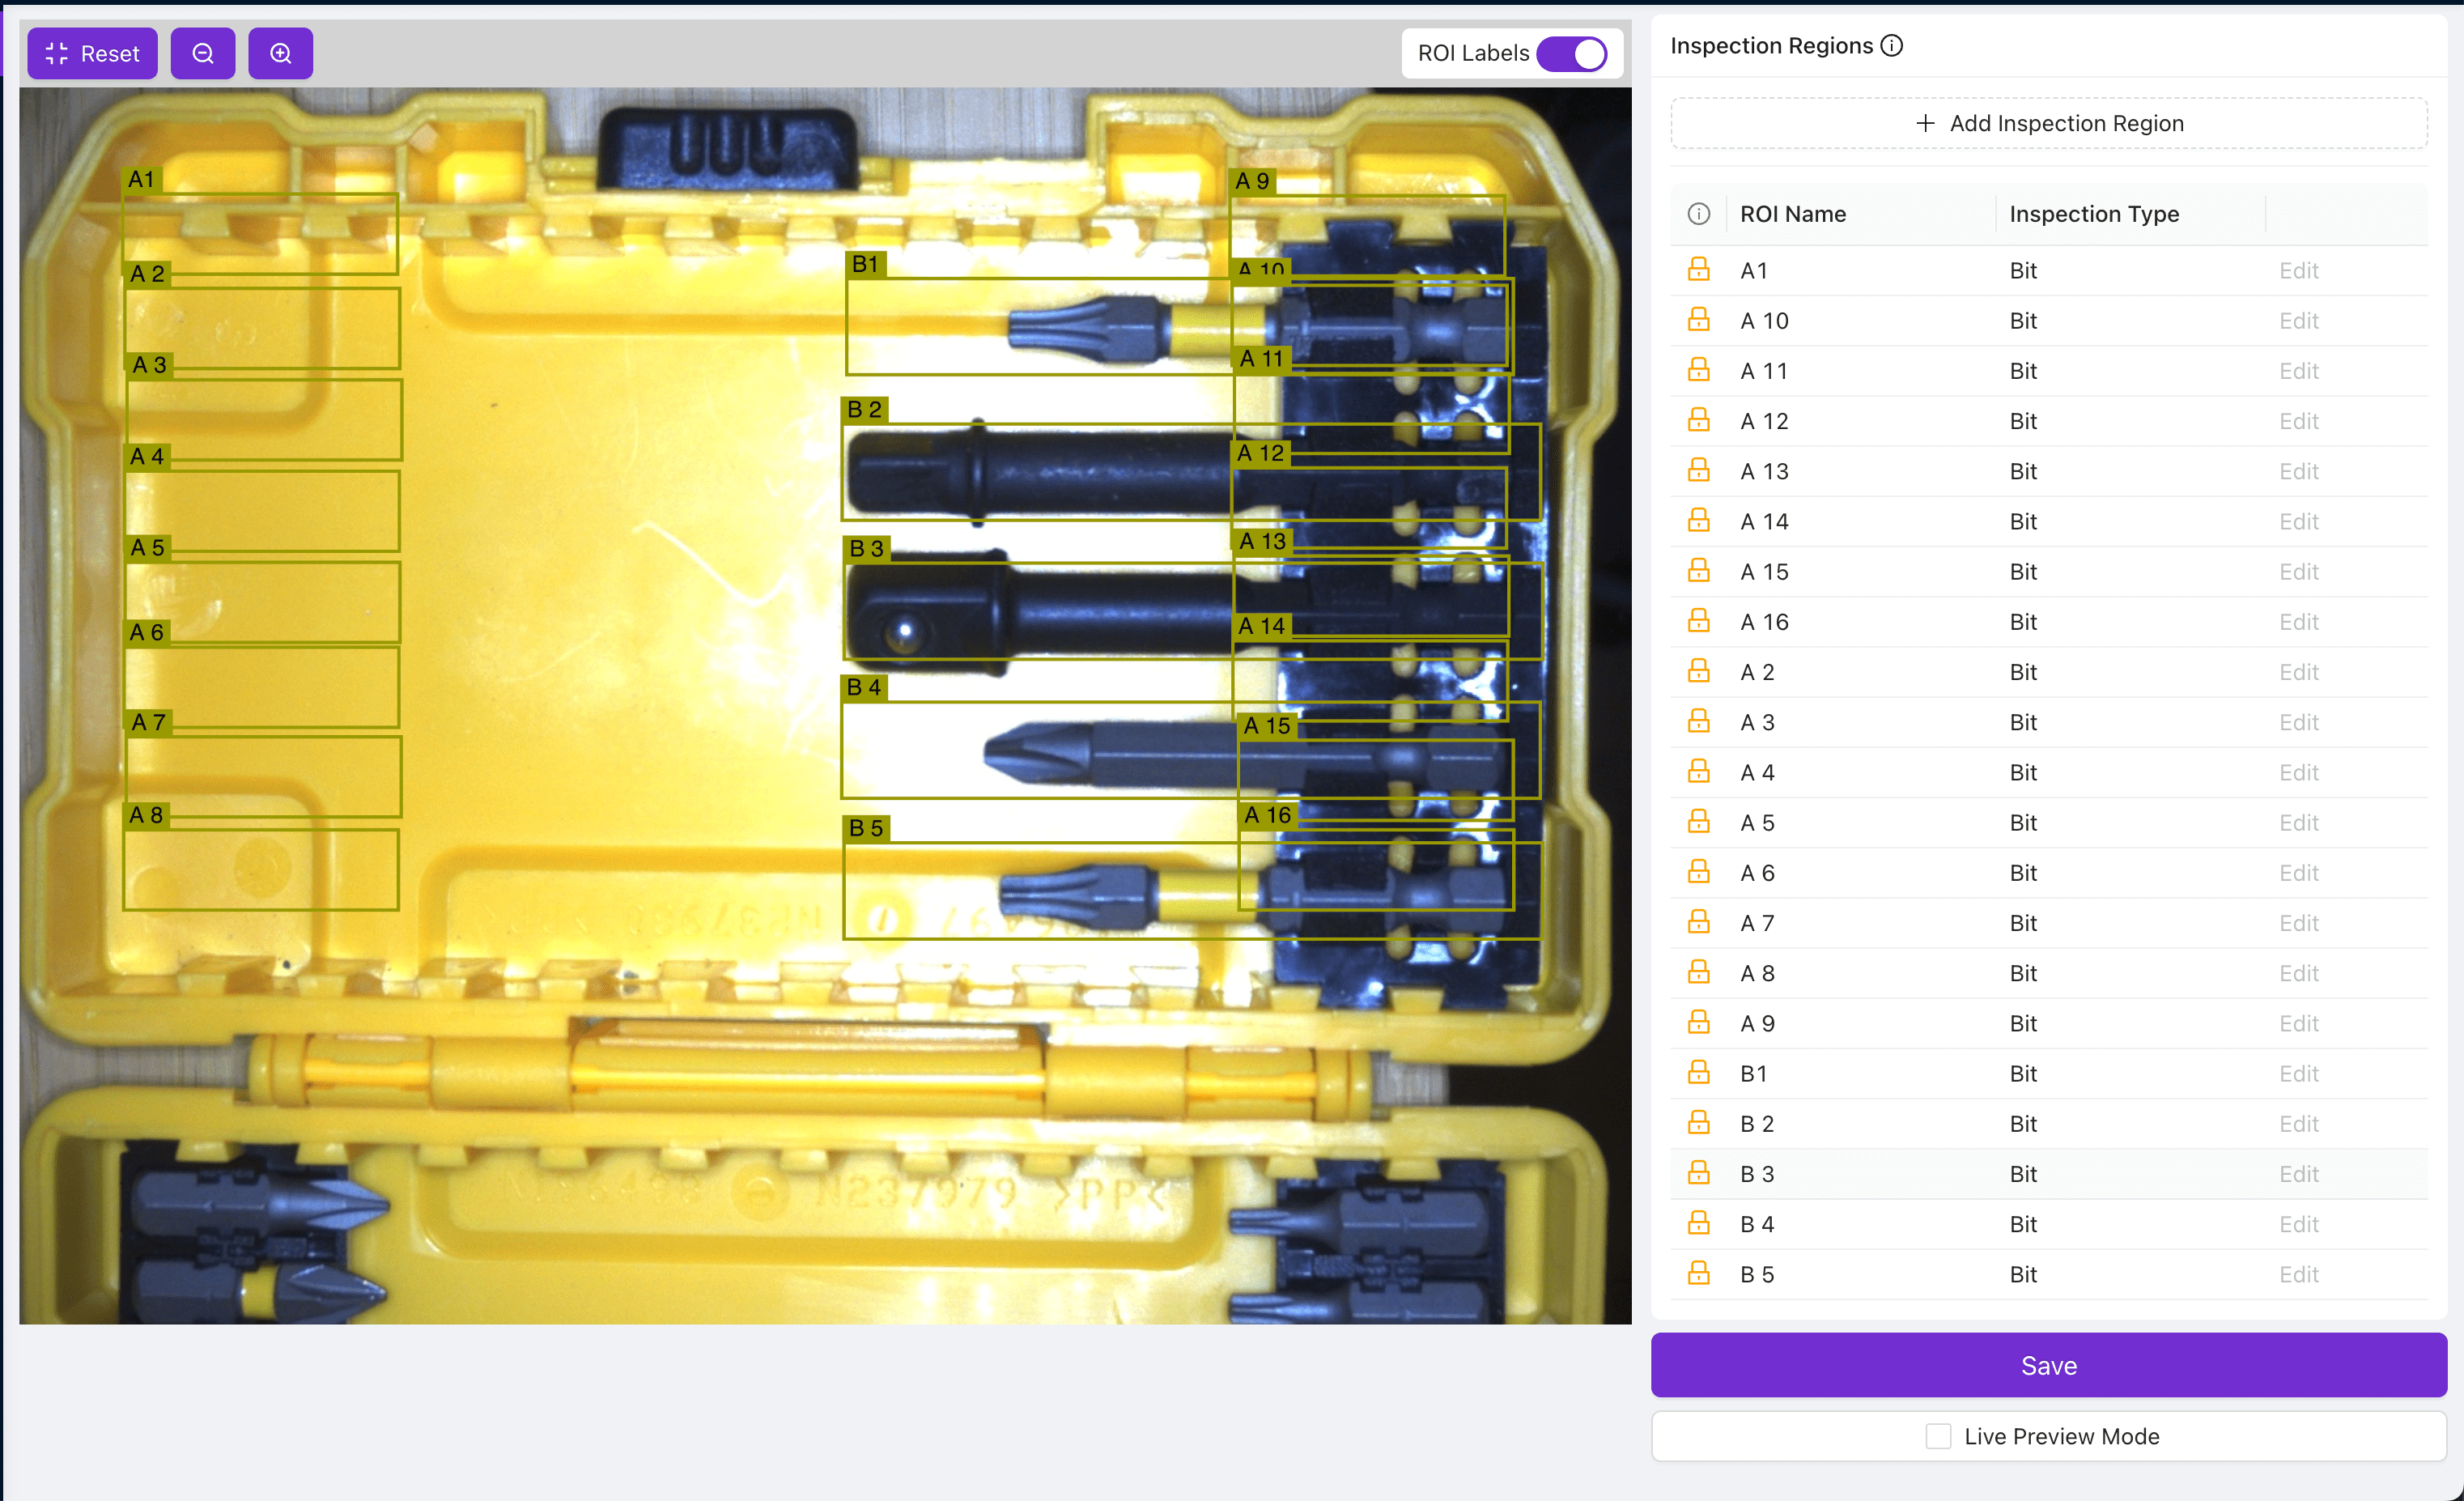Viewport: 2464px width, 1501px height.
Task: Turn off the ROI Labels switch
Action: (1571, 54)
